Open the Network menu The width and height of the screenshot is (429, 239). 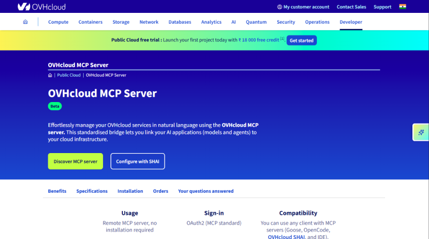(x=149, y=22)
